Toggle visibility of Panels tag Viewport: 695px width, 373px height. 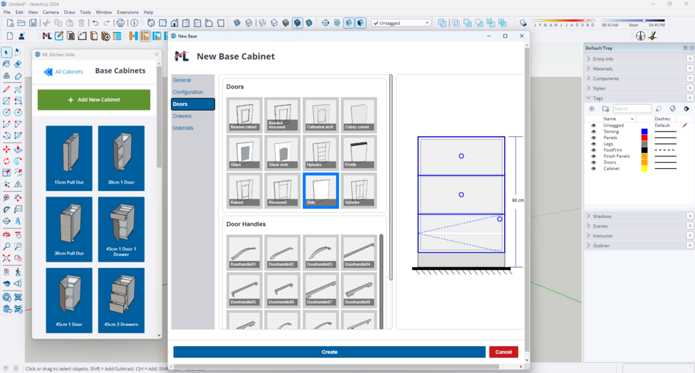593,138
